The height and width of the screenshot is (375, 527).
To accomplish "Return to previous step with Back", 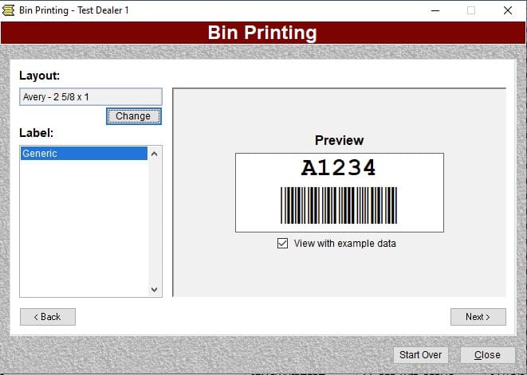I will [48, 317].
